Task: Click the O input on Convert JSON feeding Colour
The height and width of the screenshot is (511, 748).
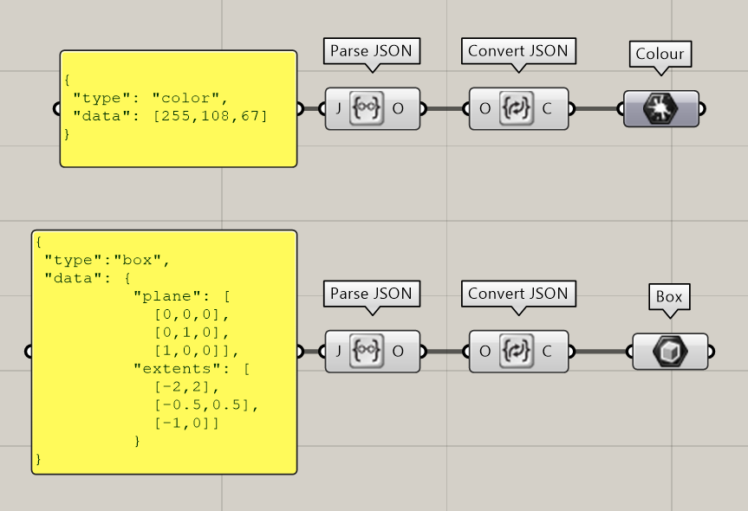Action: [485, 108]
